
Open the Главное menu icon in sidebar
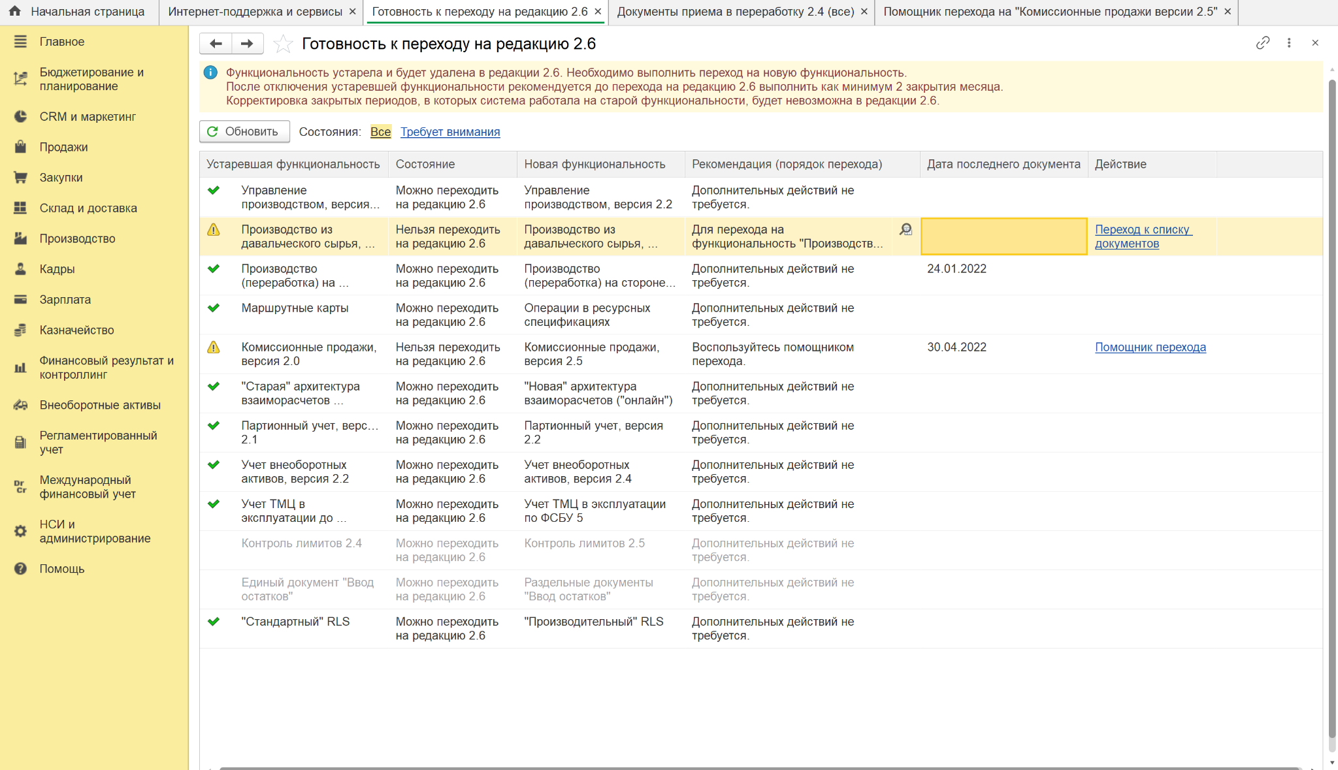click(20, 42)
